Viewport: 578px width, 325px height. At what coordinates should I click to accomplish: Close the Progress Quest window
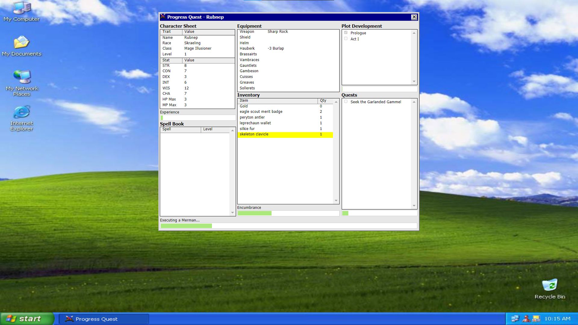tap(414, 17)
